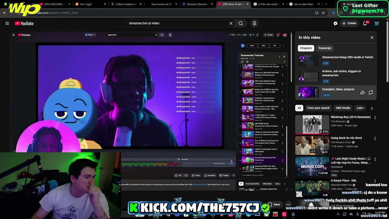Open options for Kendrick Lamar Twitch Alert video

(282, 92)
